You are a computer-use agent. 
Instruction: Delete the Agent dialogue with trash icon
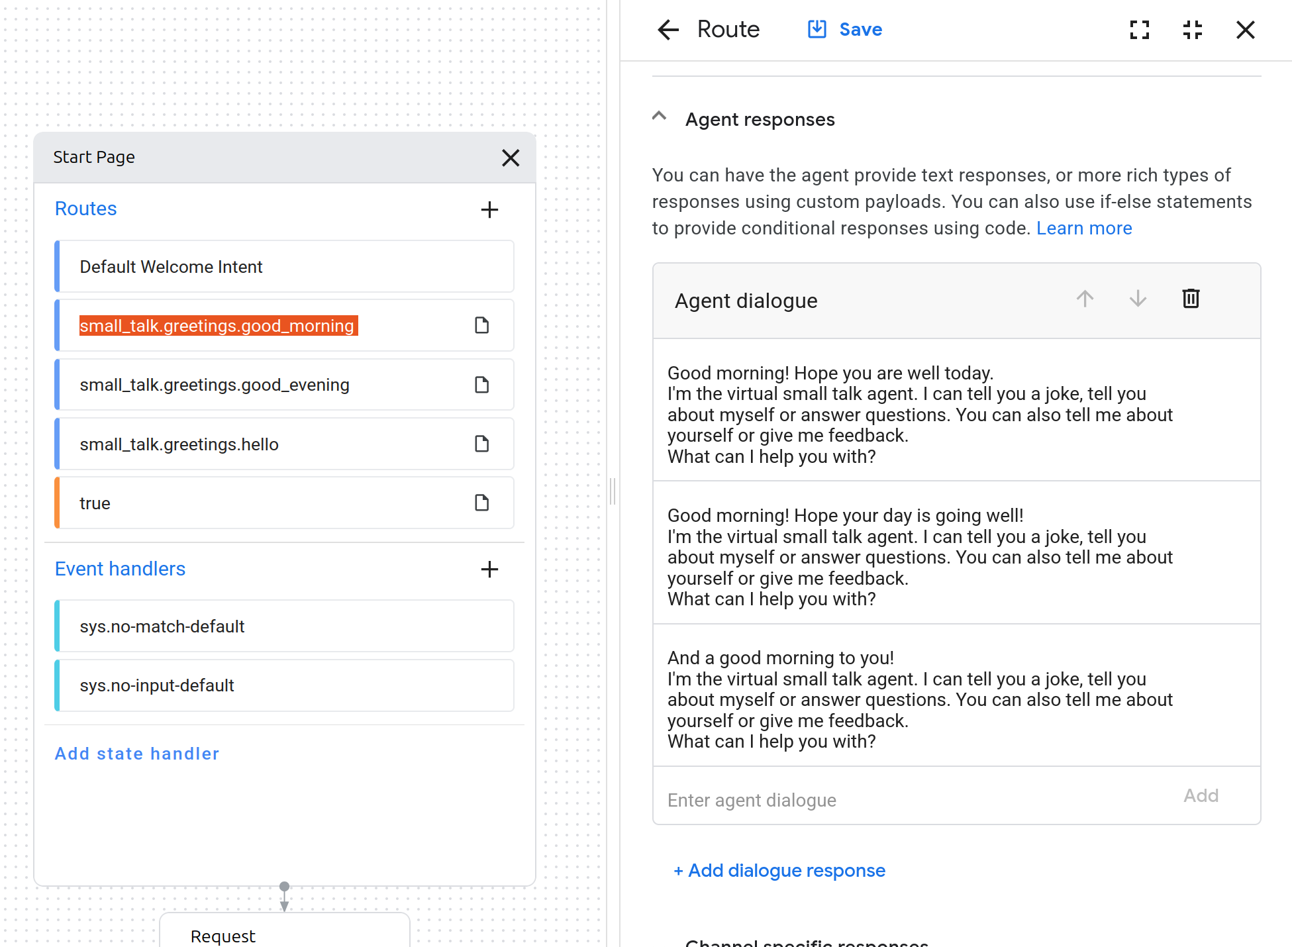coord(1191,299)
